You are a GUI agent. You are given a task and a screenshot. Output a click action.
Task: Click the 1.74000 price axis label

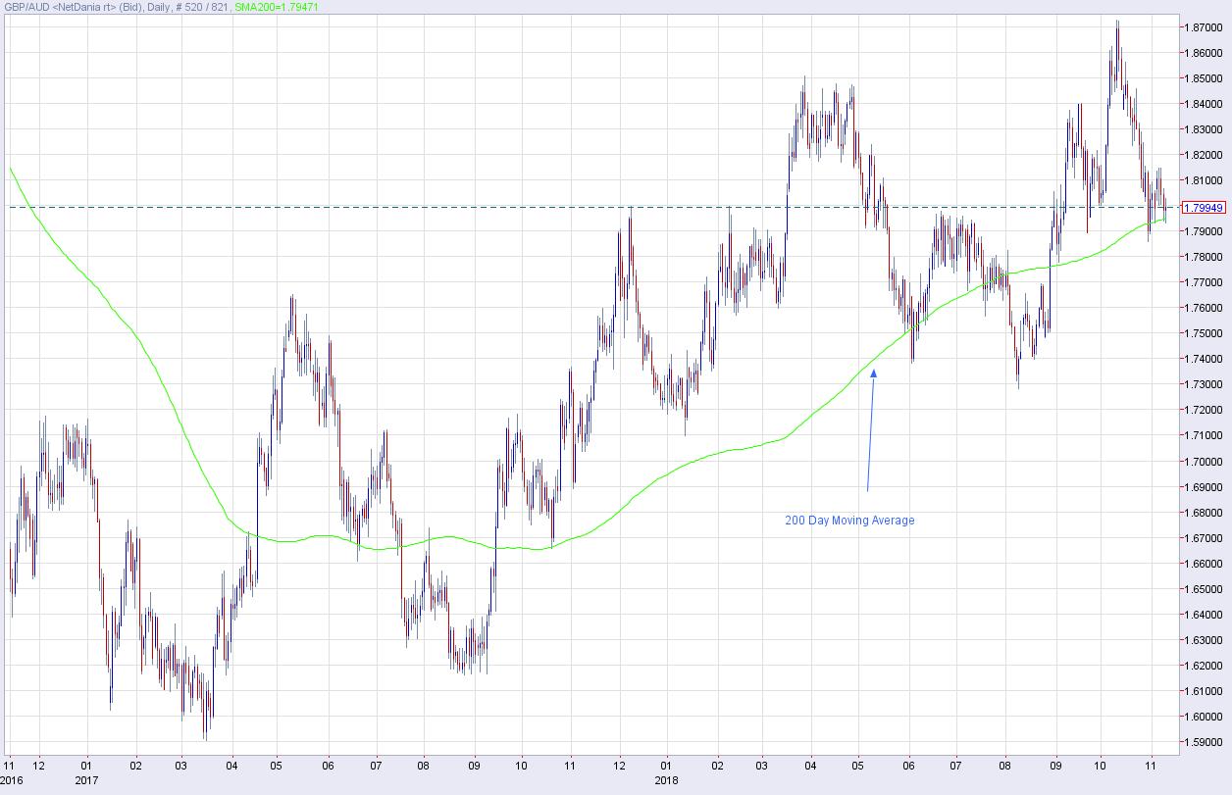1203,359
